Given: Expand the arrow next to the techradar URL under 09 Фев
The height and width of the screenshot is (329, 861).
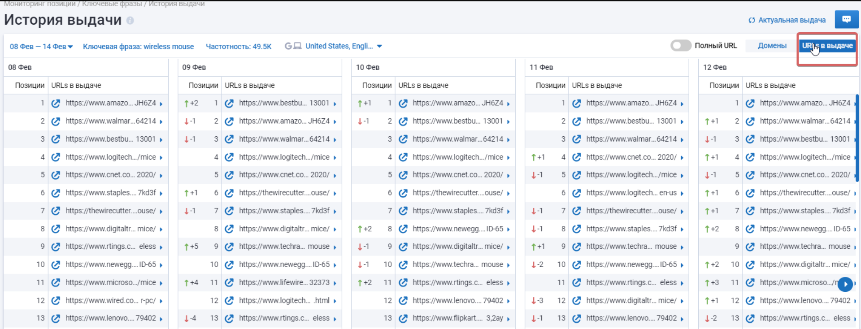Looking at the screenshot, I should [x=335, y=247].
